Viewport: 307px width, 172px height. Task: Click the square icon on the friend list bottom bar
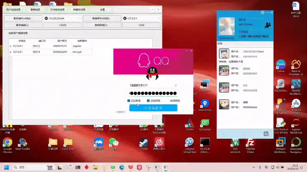pyautogui.click(x=266, y=134)
